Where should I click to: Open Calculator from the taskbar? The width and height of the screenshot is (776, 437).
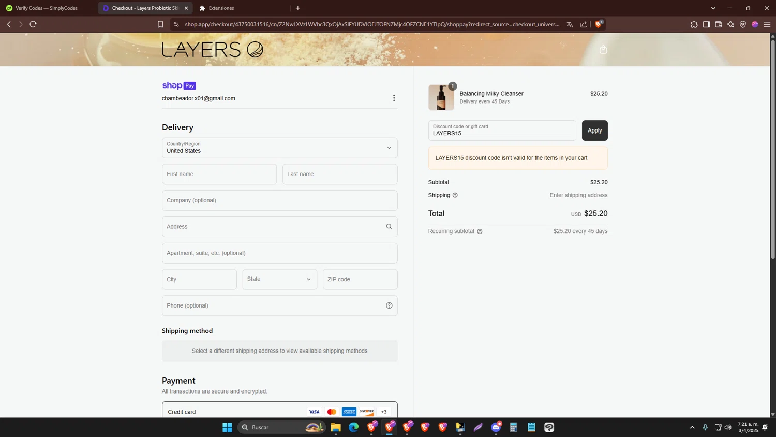(514, 427)
